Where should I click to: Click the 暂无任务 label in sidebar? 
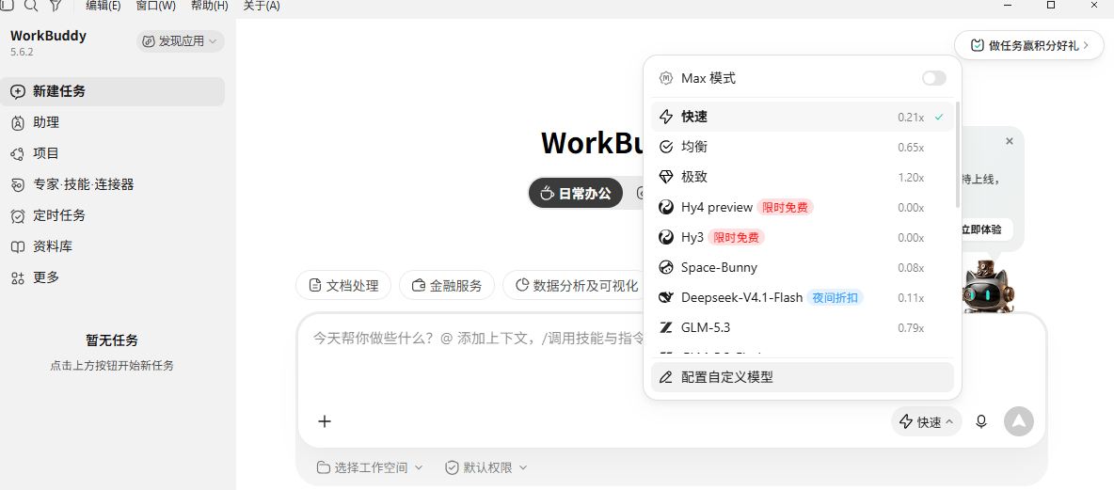(x=112, y=340)
